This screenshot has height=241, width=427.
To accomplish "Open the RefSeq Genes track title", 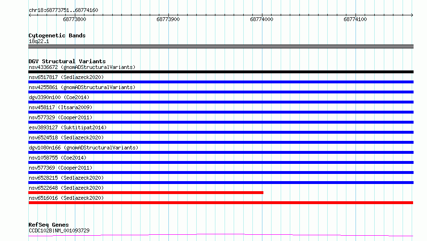I will tap(48, 225).
